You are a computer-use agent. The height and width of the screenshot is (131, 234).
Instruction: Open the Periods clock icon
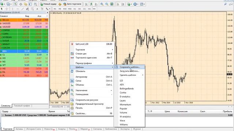point(135,4)
